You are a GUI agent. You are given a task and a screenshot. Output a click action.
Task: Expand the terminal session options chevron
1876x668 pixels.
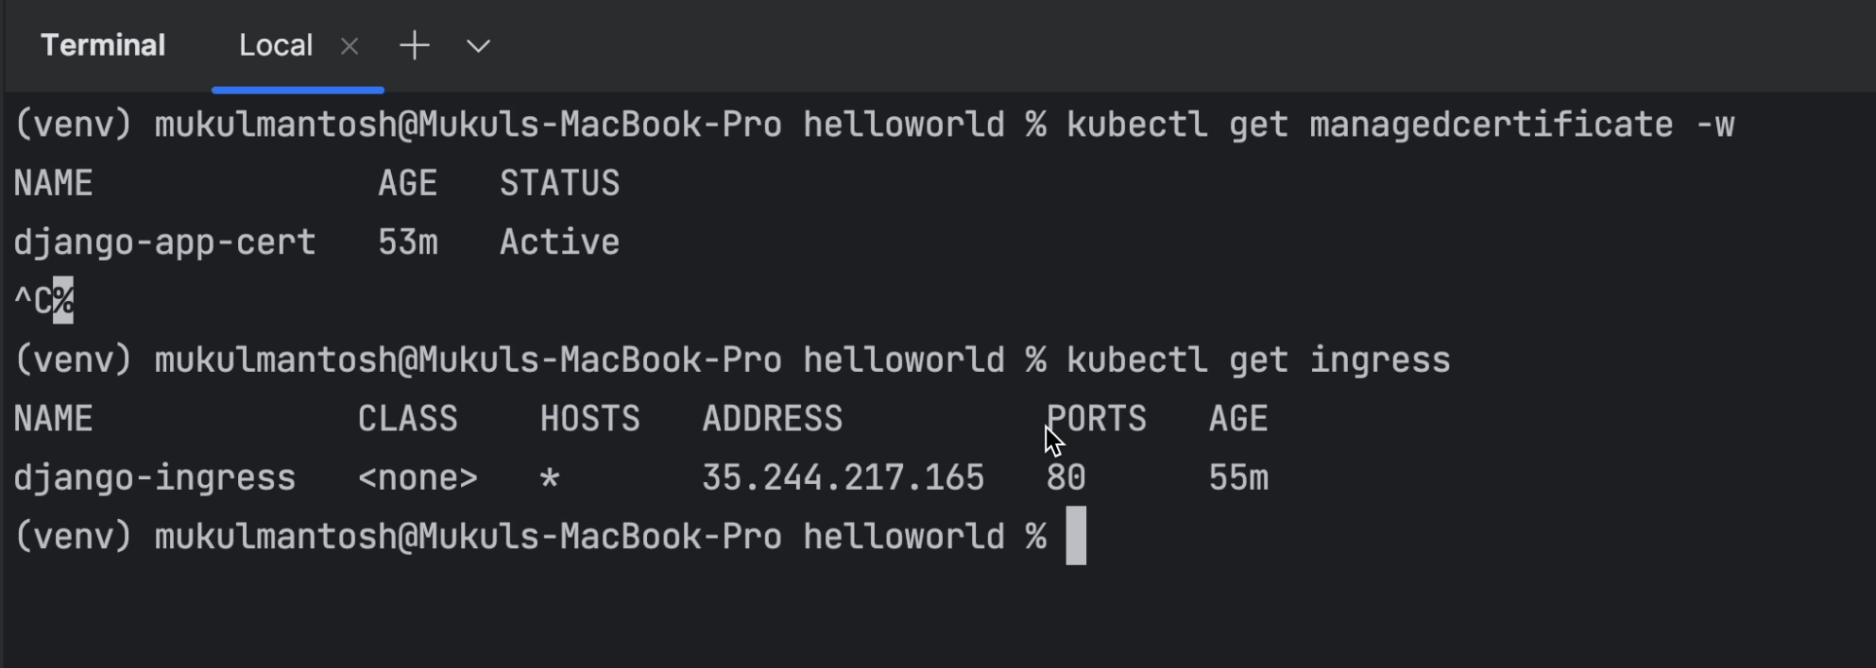[478, 46]
